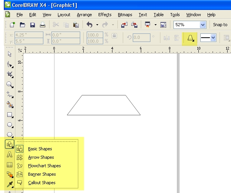The height and width of the screenshot is (193, 231).
Task: Open the Application launcher icon
Action: (x=147, y=25)
